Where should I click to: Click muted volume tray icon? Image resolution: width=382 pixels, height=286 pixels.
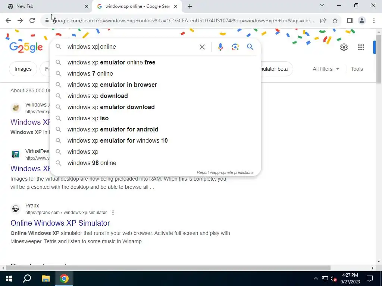tap(334, 279)
